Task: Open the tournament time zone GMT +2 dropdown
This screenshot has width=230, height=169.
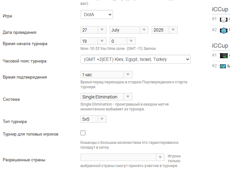Action: tap(136, 59)
